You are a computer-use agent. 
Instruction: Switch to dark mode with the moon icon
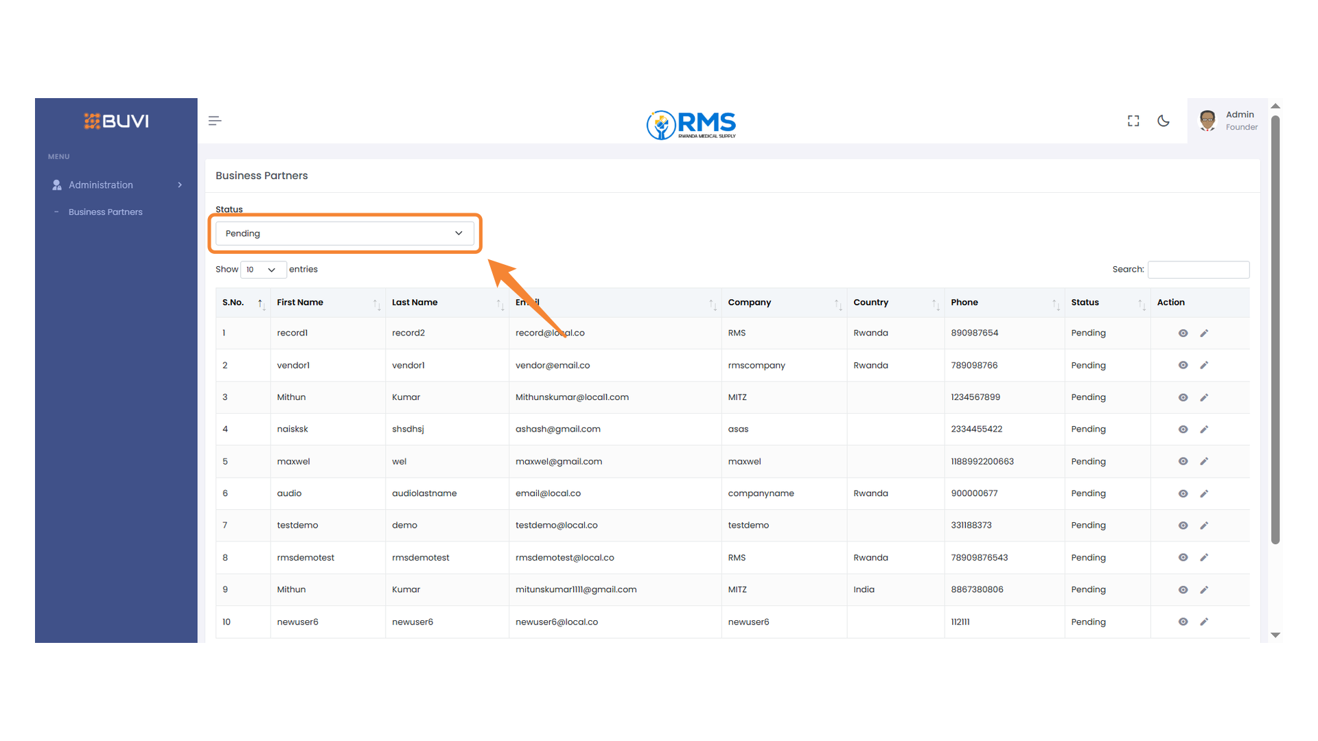[x=1164, y=120]
